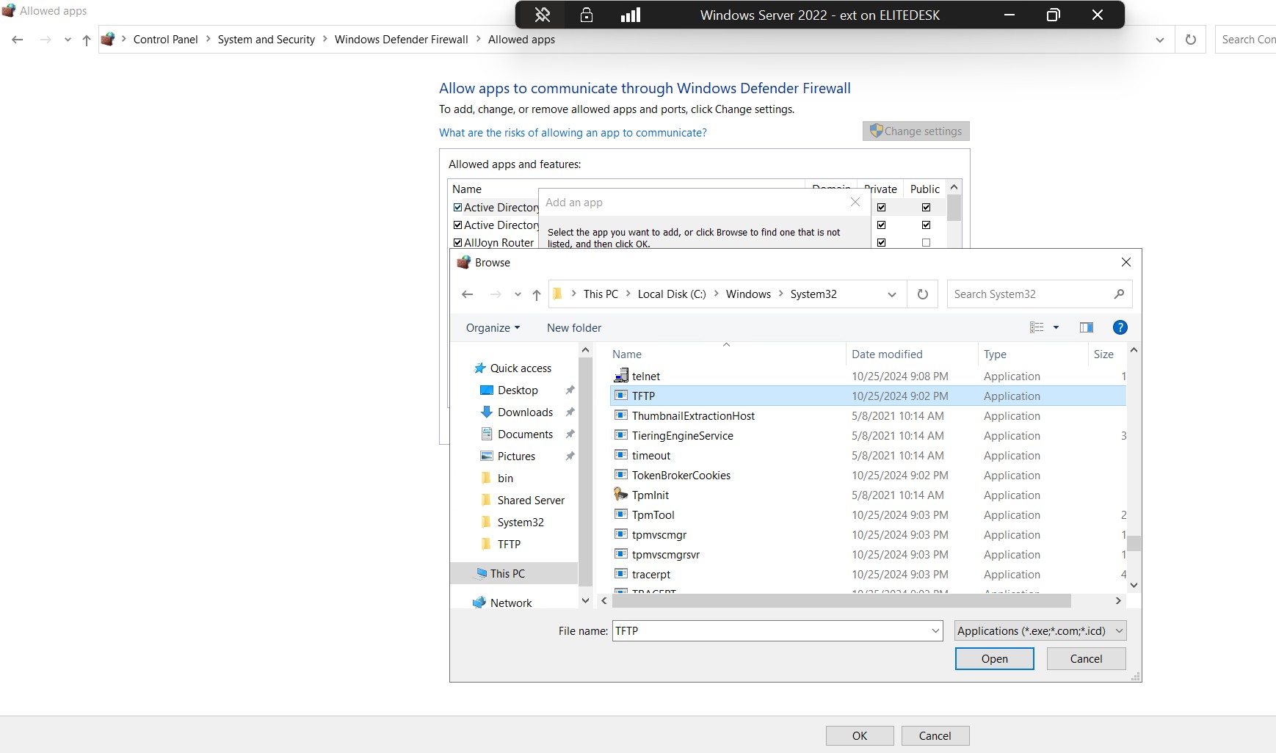The image size is (1276, 753).
Task: Open the recent locations dropdown in Browse
Action: [x=518, y=294]
